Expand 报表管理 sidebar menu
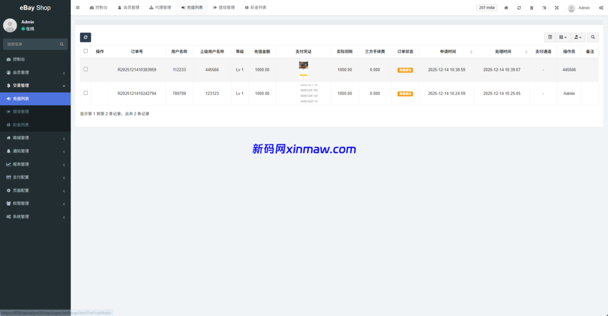 pos(35,165)
